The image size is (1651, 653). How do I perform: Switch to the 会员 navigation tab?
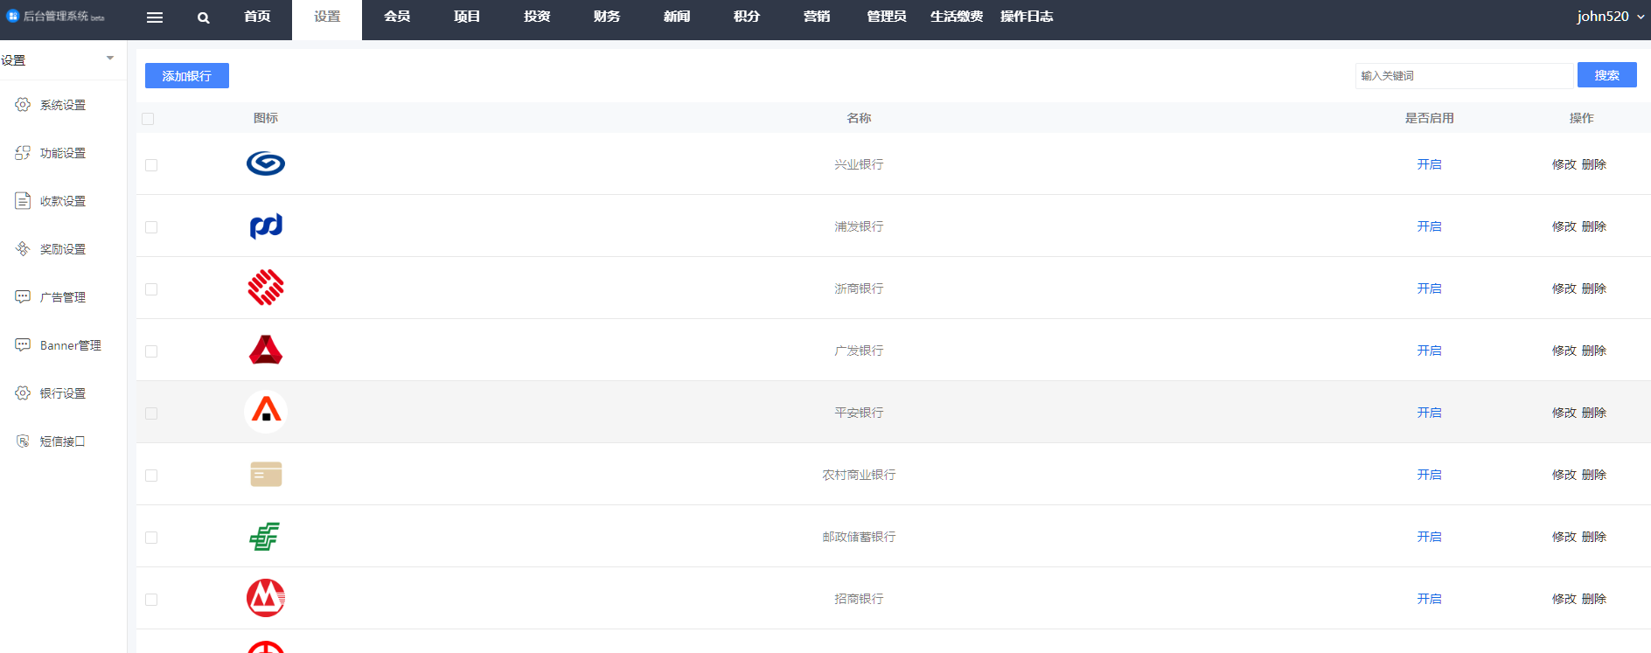coord(397,17)
